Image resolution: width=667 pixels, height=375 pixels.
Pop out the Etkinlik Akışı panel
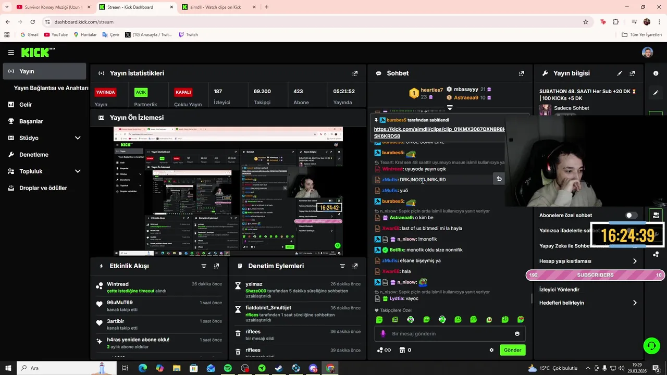click(x=216, y=266)
